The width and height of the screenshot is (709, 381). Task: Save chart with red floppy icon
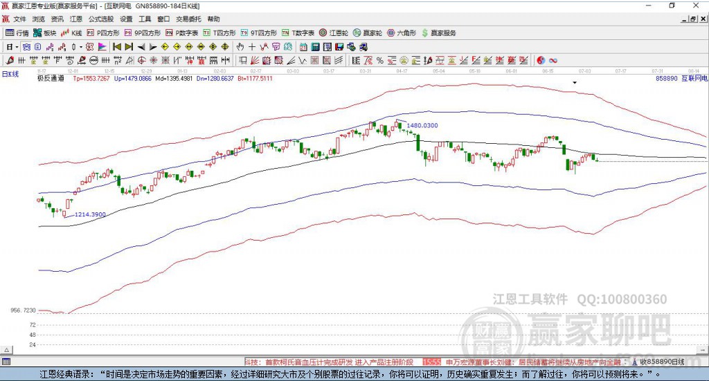coord(339,47)
